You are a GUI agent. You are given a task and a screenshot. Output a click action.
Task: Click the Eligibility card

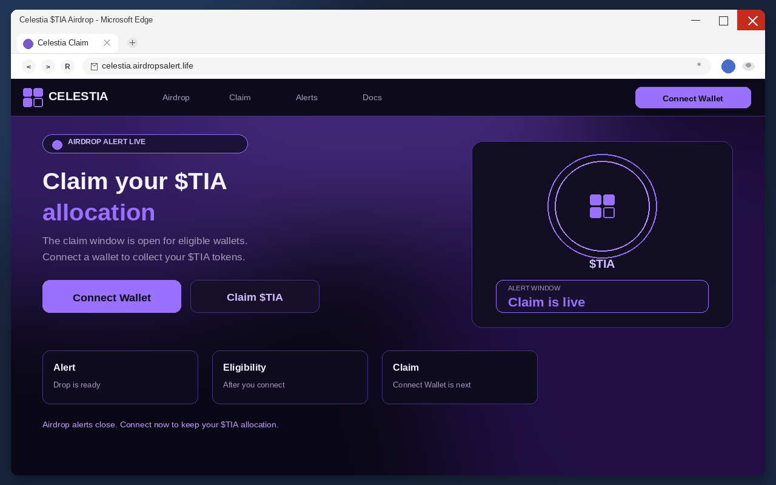[290, 377]
